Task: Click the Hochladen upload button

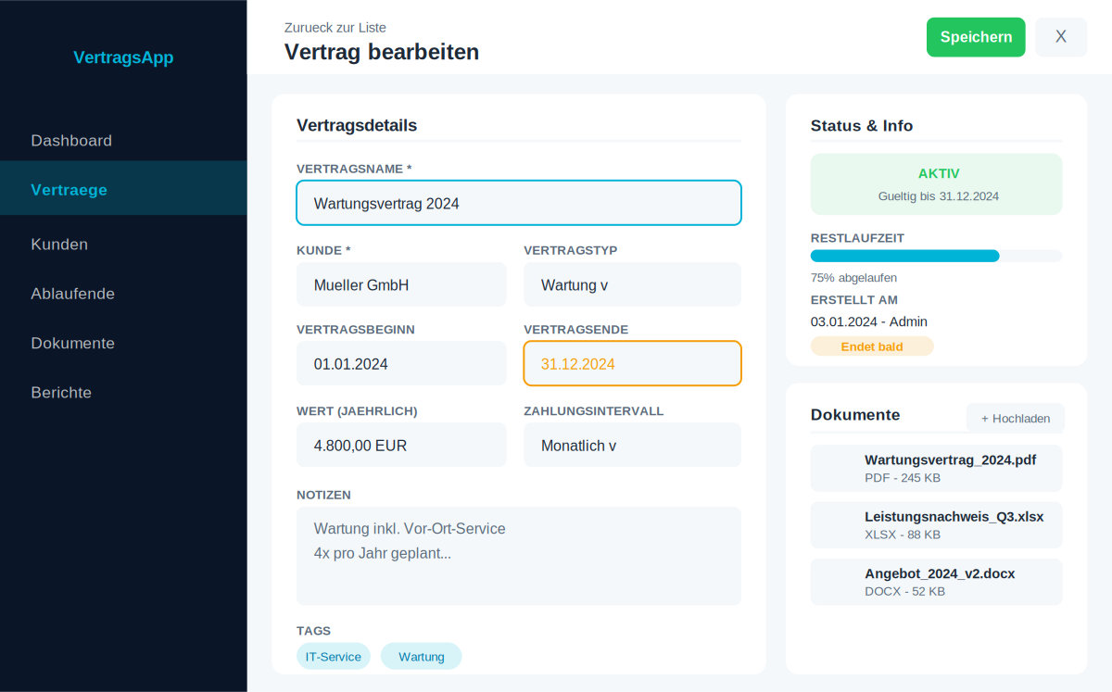Action: pos(1015,418)
